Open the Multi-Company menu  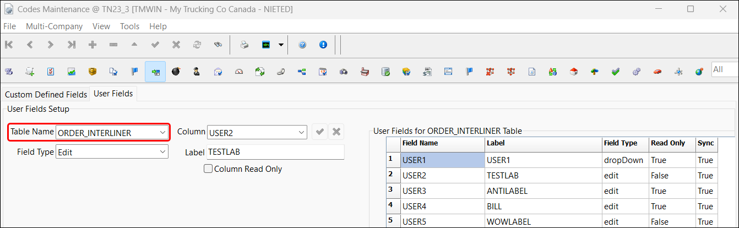click(x=54, y=26)
